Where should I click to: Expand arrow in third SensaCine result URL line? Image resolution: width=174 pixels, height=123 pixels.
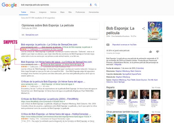click(73, 84)
